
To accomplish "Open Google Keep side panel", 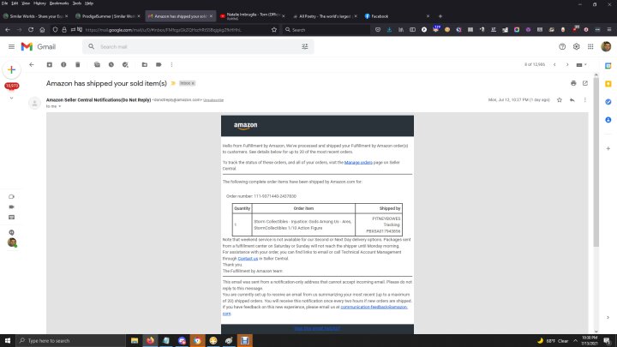I will [608, 84].
